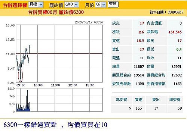This screenshot has width=187, height=138.
Task: Click the 查詢 query button
Action: tap(113, 4)
